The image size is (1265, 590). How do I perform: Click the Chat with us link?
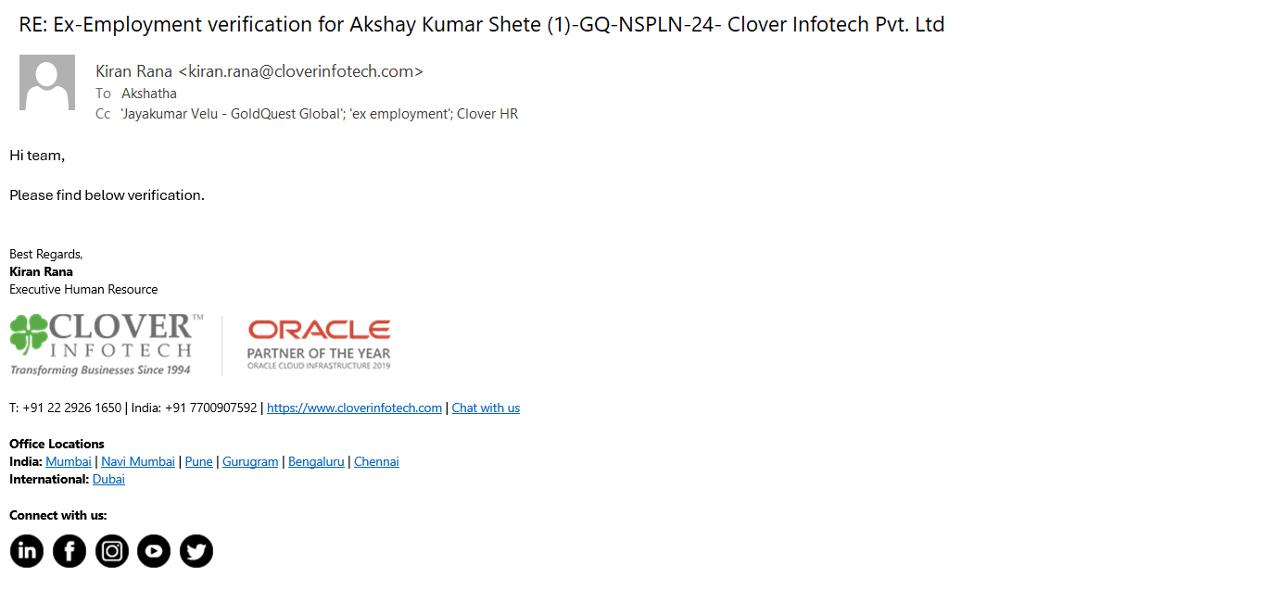(486, 408)
